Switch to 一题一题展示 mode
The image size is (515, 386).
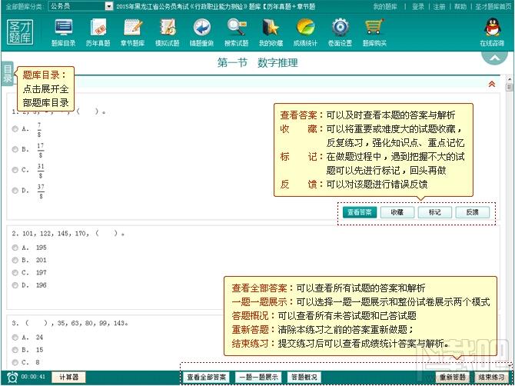click(x=258, y=377)
